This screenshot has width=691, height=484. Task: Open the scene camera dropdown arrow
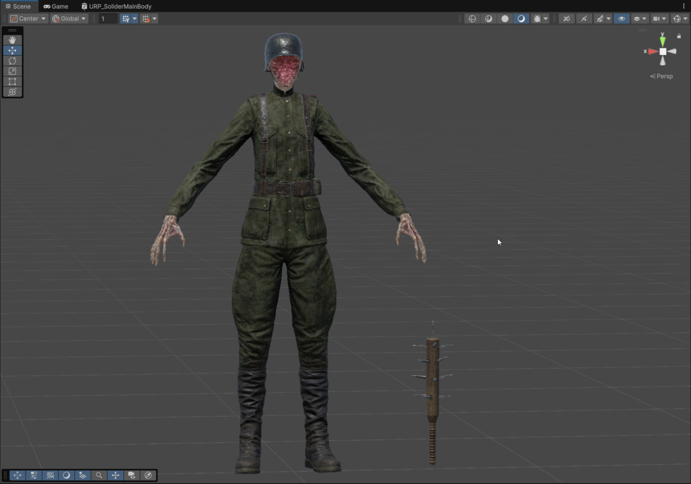664,19
